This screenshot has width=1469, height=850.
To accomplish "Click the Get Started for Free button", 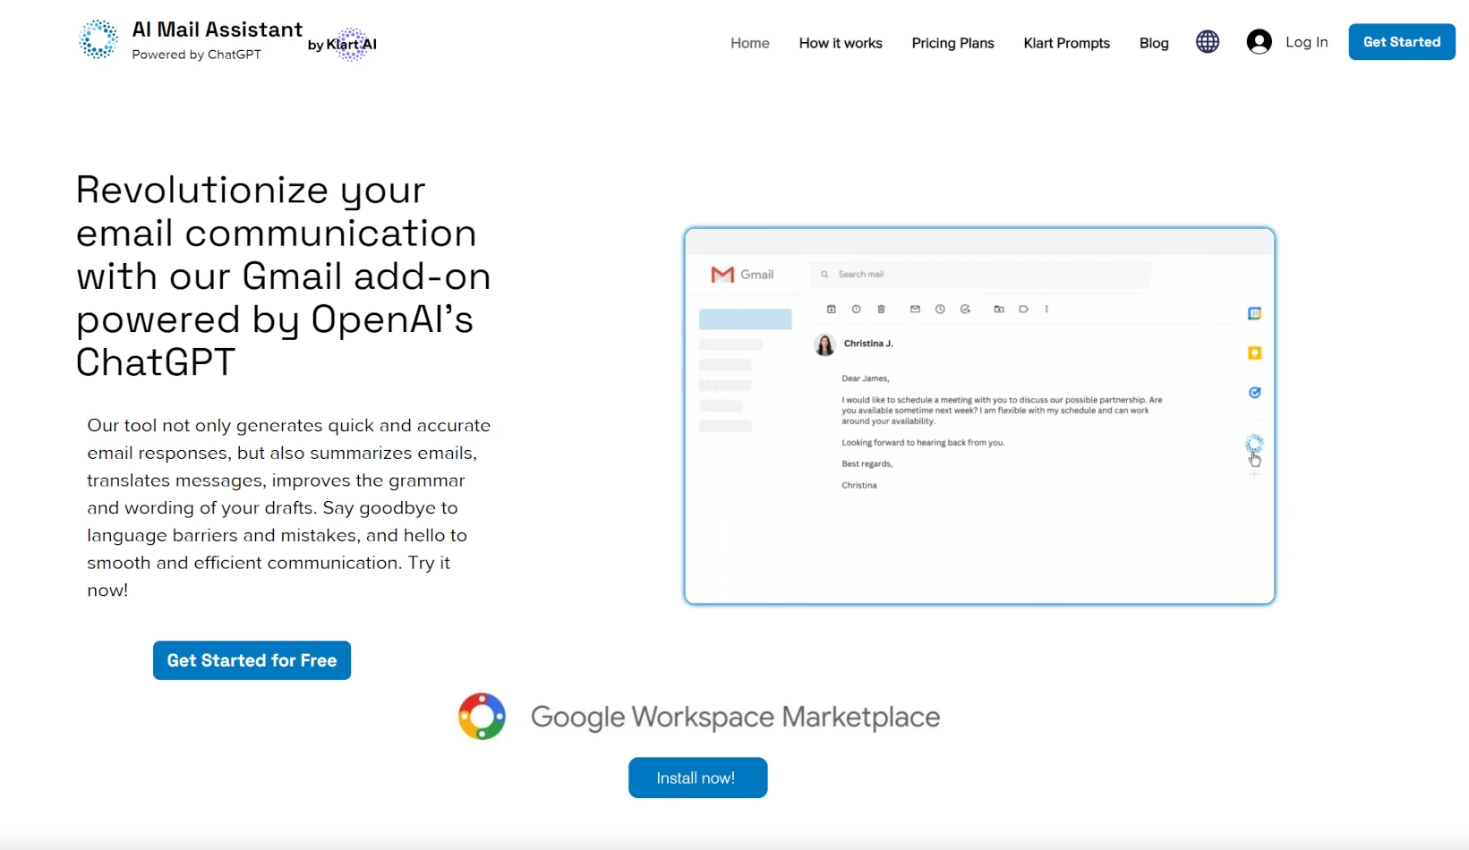I will [x=252, y=660].
